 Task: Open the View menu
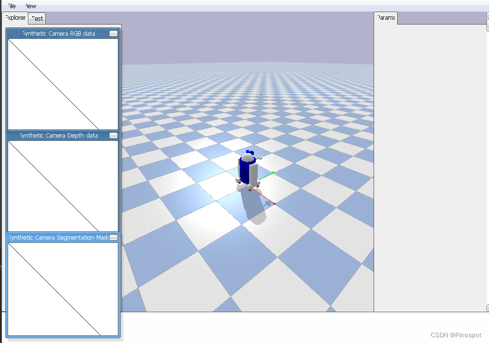coord(31,6)
